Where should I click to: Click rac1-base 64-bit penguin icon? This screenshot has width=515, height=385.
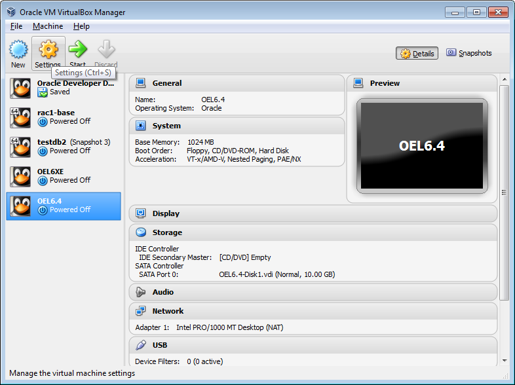pyautogui.click(x=20, y=118)
